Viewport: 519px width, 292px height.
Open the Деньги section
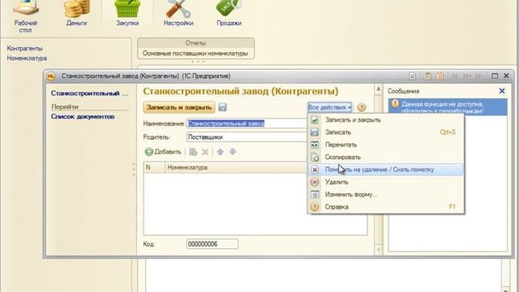click(x=76, y=14)
